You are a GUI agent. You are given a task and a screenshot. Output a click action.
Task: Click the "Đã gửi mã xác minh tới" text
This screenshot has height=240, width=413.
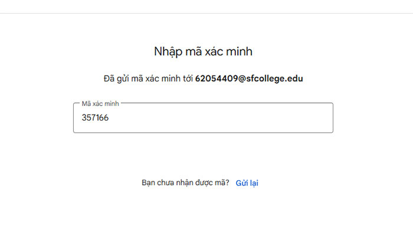point(147,79)
